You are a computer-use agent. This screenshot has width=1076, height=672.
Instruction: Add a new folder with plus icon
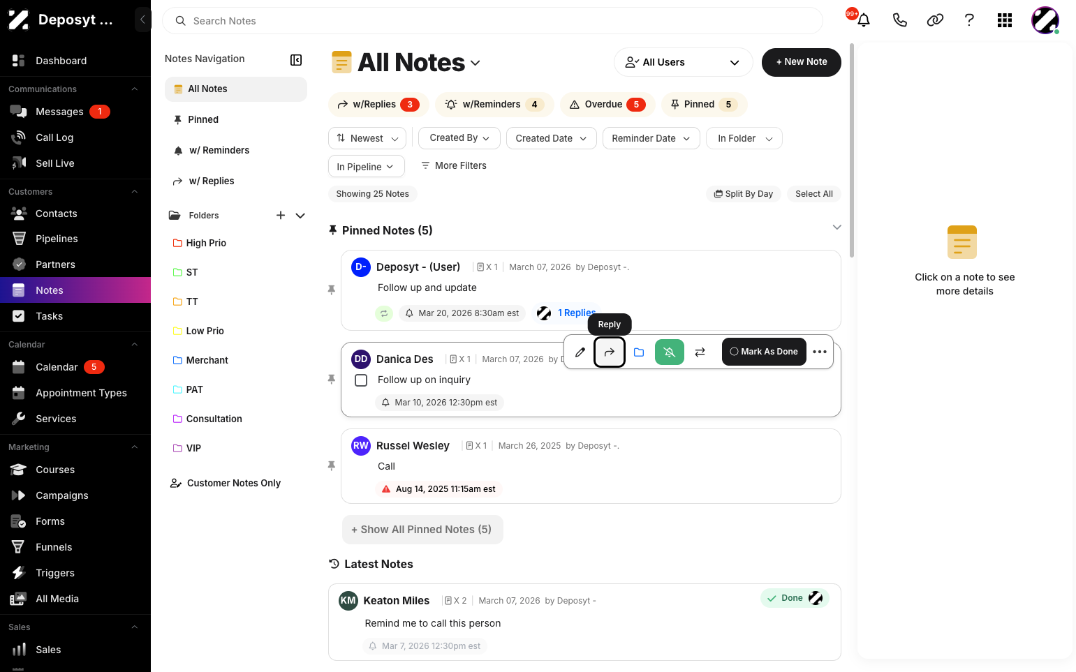281,216
